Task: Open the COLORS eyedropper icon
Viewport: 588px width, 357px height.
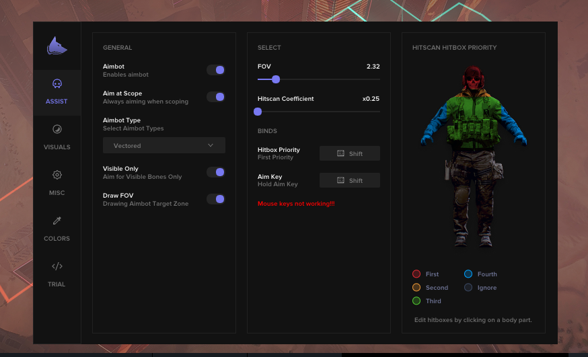Action: pyautogui.click(x=57, y=221)
